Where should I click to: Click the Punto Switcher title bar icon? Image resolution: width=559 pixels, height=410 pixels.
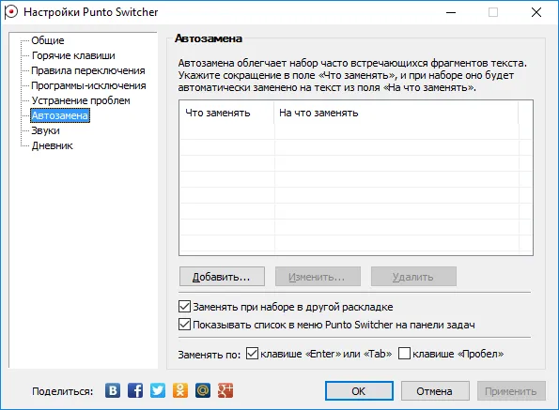coord(11,12)
